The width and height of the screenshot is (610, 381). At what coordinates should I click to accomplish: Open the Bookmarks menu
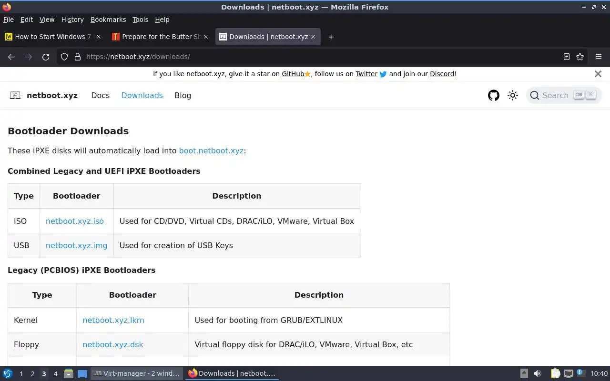coord(108,20)
